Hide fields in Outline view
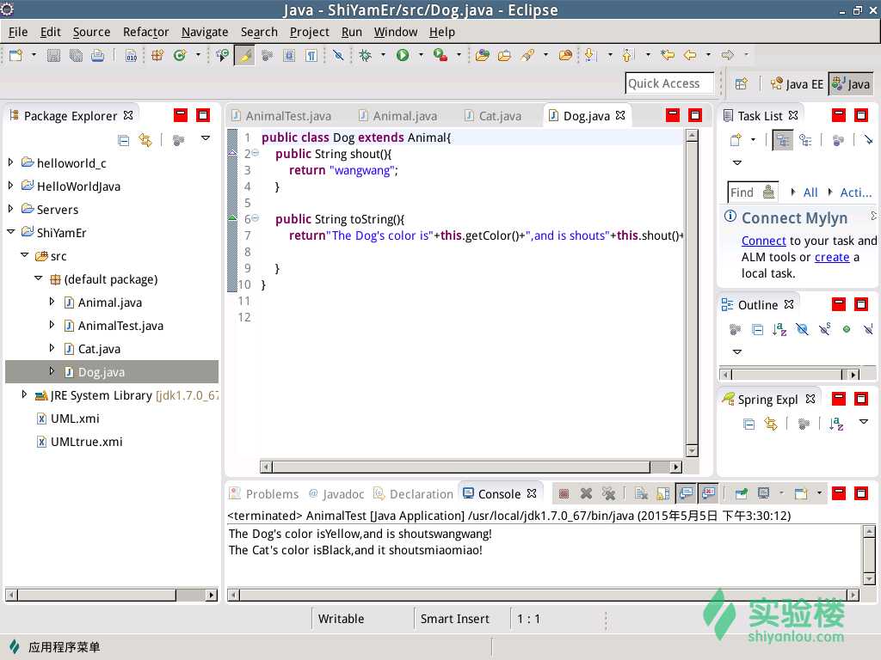 click(802, 329)
